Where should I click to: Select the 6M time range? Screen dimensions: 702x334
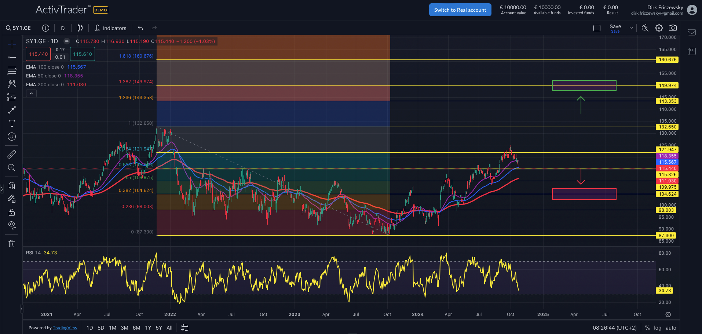click(136, 328)
